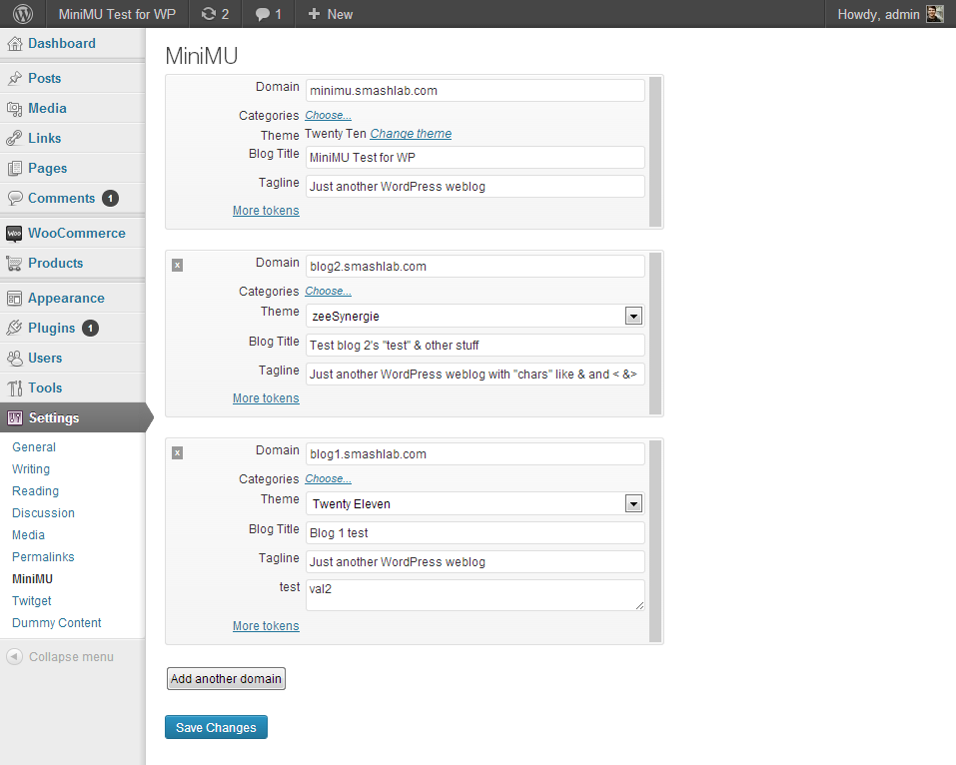956x765 pixels.
Task: Open Media settings submenu item
Action: 29,534
